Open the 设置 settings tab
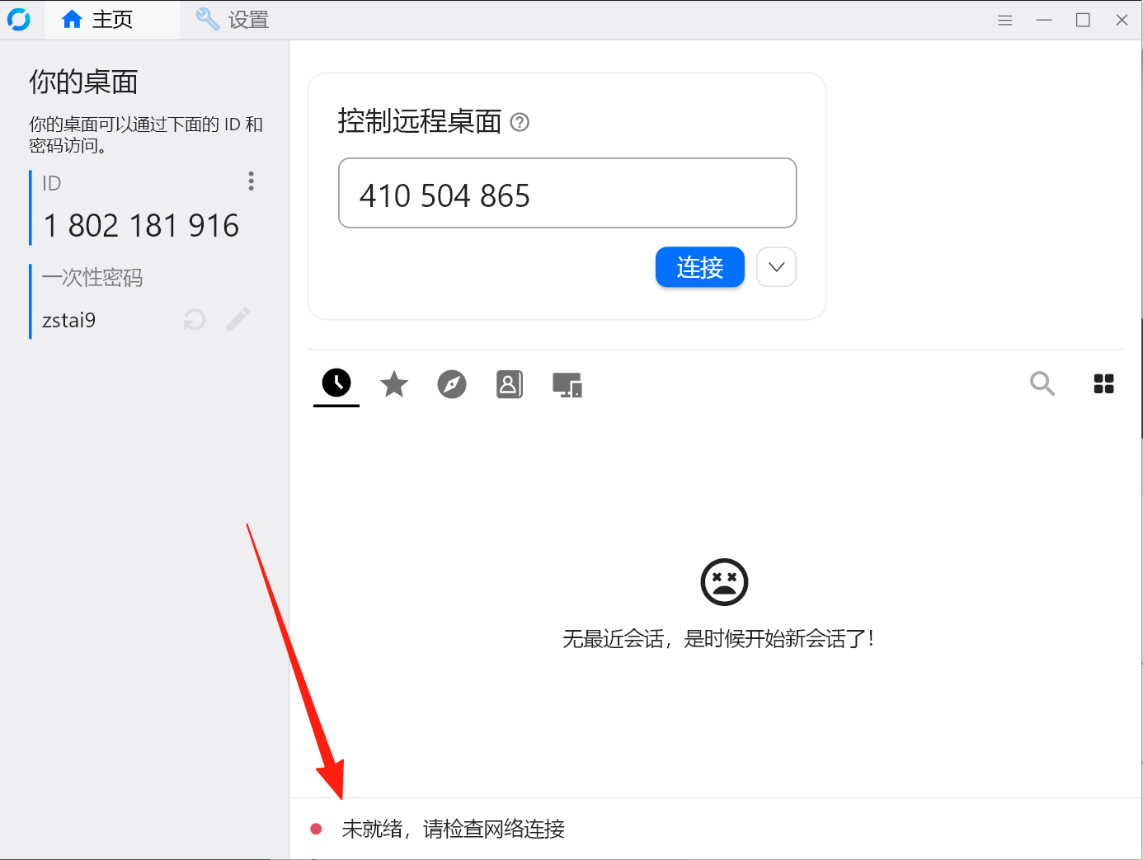 click(233, 20)
